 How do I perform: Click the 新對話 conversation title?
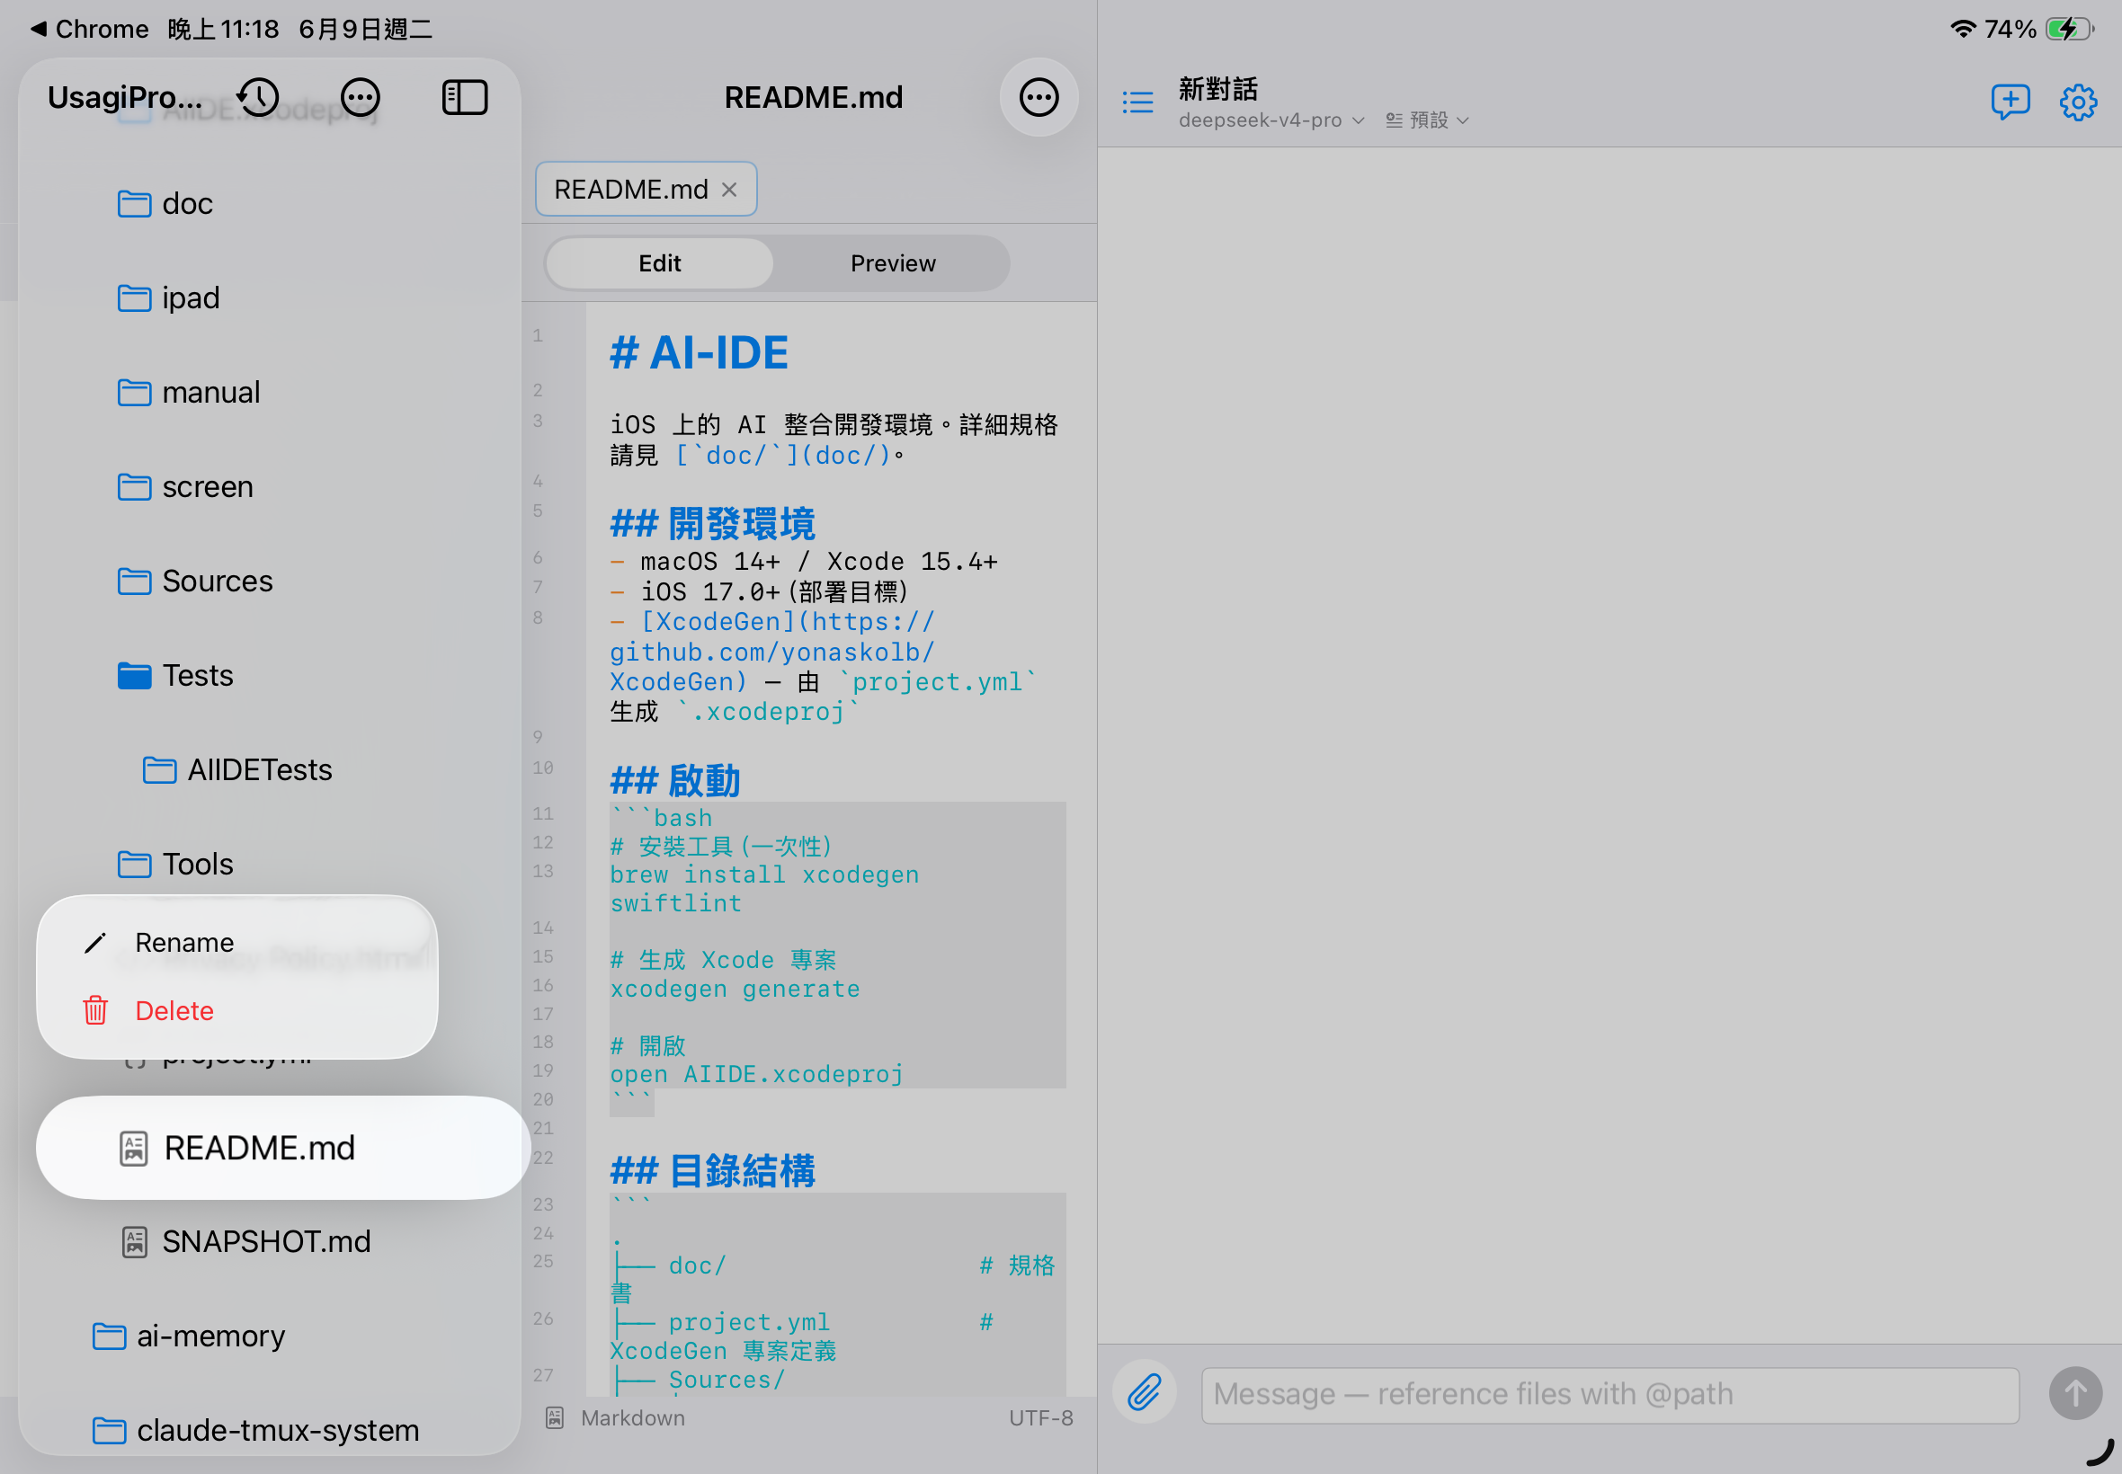coord(1217,90)
